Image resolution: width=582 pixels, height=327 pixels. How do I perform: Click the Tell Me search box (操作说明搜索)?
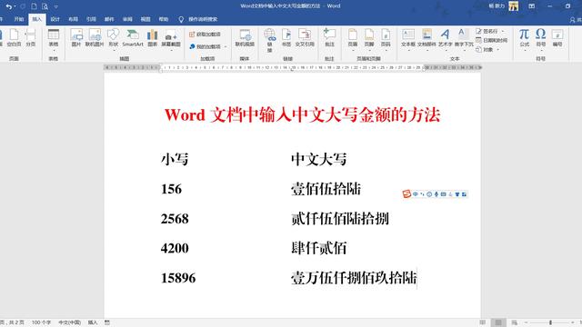click(x=203, y=19)
